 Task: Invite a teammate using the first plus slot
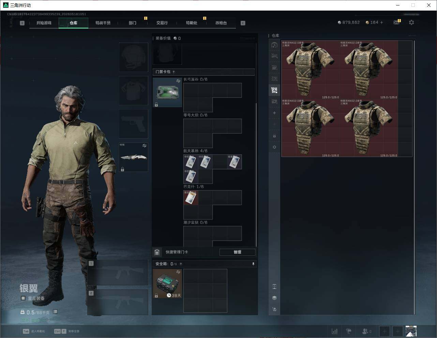tap(385, 331)
